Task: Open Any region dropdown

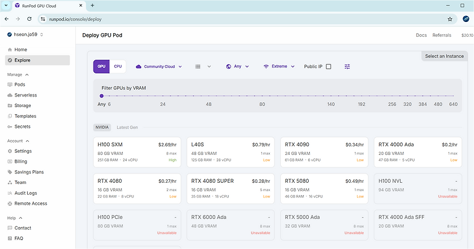Action: tap(238, 66)
